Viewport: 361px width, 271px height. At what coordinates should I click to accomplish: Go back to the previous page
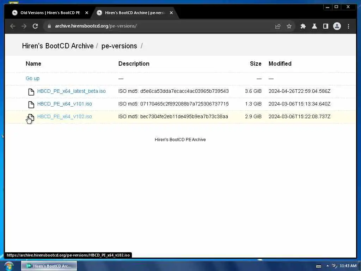[13, 26]
